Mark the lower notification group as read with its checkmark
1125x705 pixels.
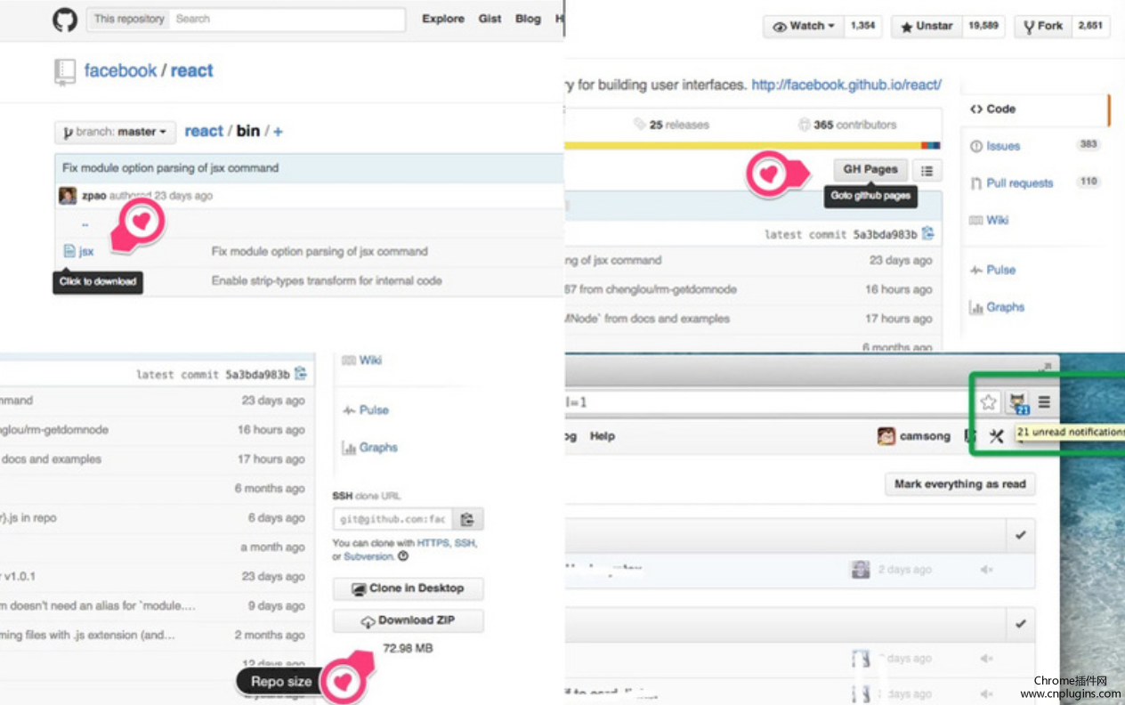tap(1020, 624)
